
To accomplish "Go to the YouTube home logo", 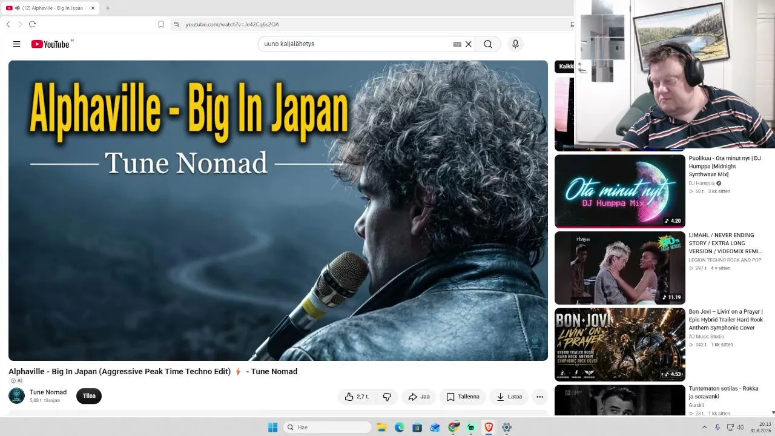I will tap(51, 44).
